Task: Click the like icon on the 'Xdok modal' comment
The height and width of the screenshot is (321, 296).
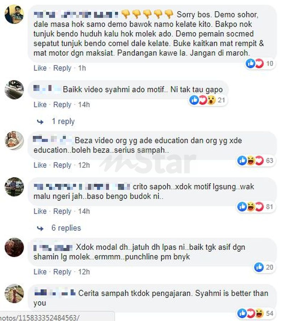Action: (259, 267)
